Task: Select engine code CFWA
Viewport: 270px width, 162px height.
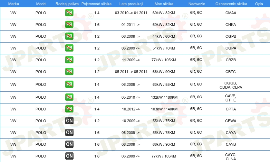Action: tap(231, 121)
